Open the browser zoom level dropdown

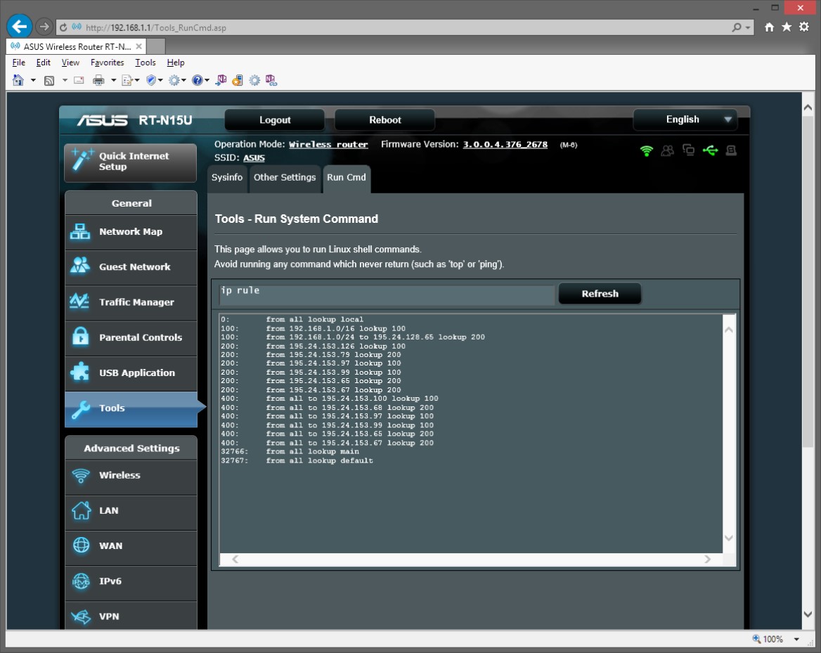[x=796, y=639]
